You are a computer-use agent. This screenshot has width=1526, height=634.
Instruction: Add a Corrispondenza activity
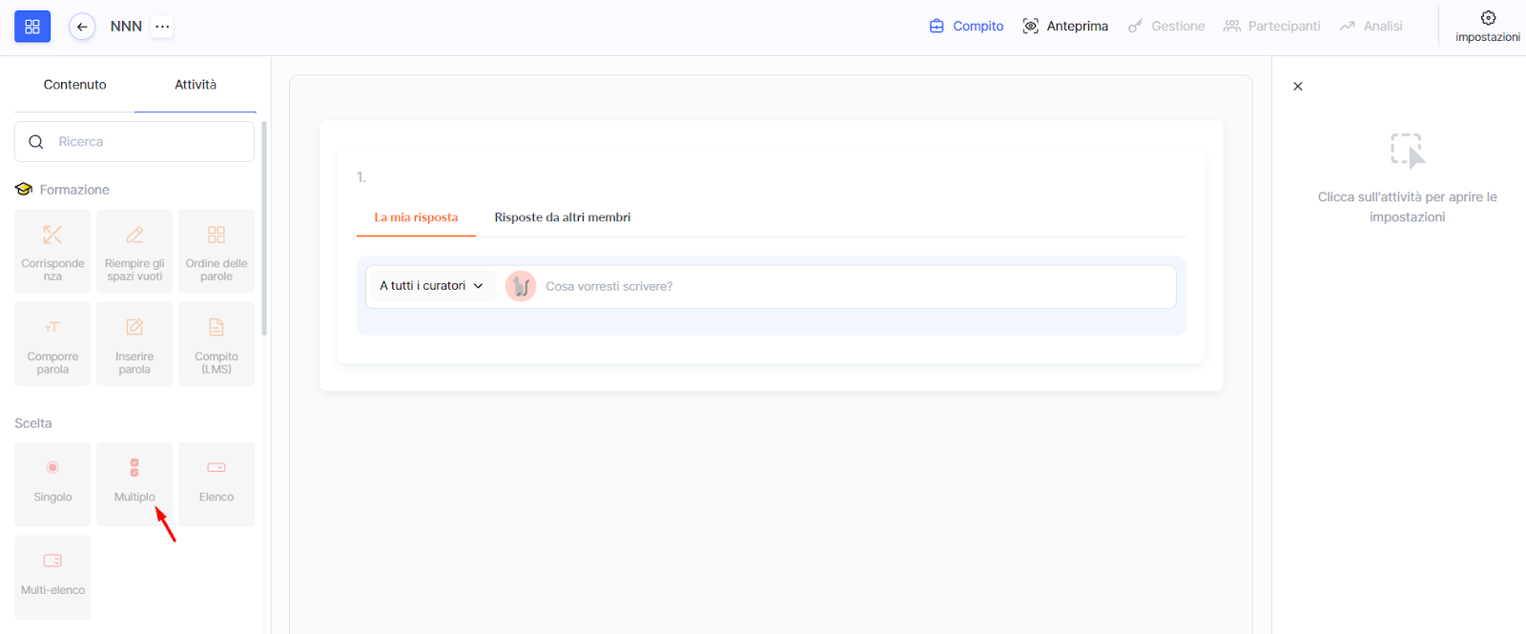click(x=52, y=251)
